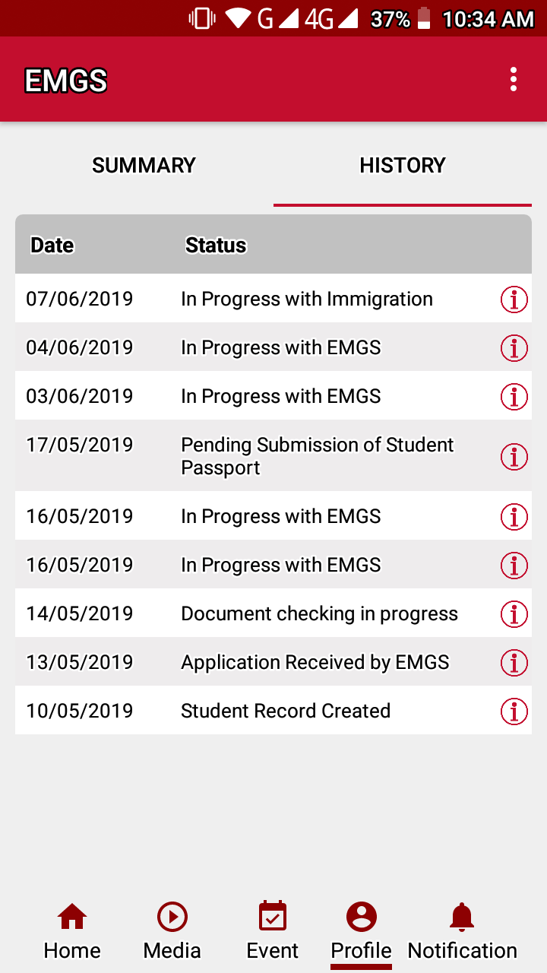The height and width of the screenshot is (973, 547).
Task: Select the In Progress with Immigration row
Action: pyautogui.click(x=307, y=300)
